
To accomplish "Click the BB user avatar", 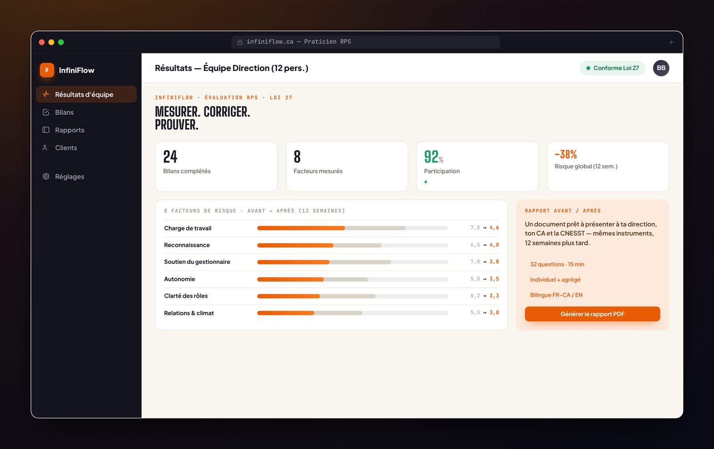I will tap(661, 68).
